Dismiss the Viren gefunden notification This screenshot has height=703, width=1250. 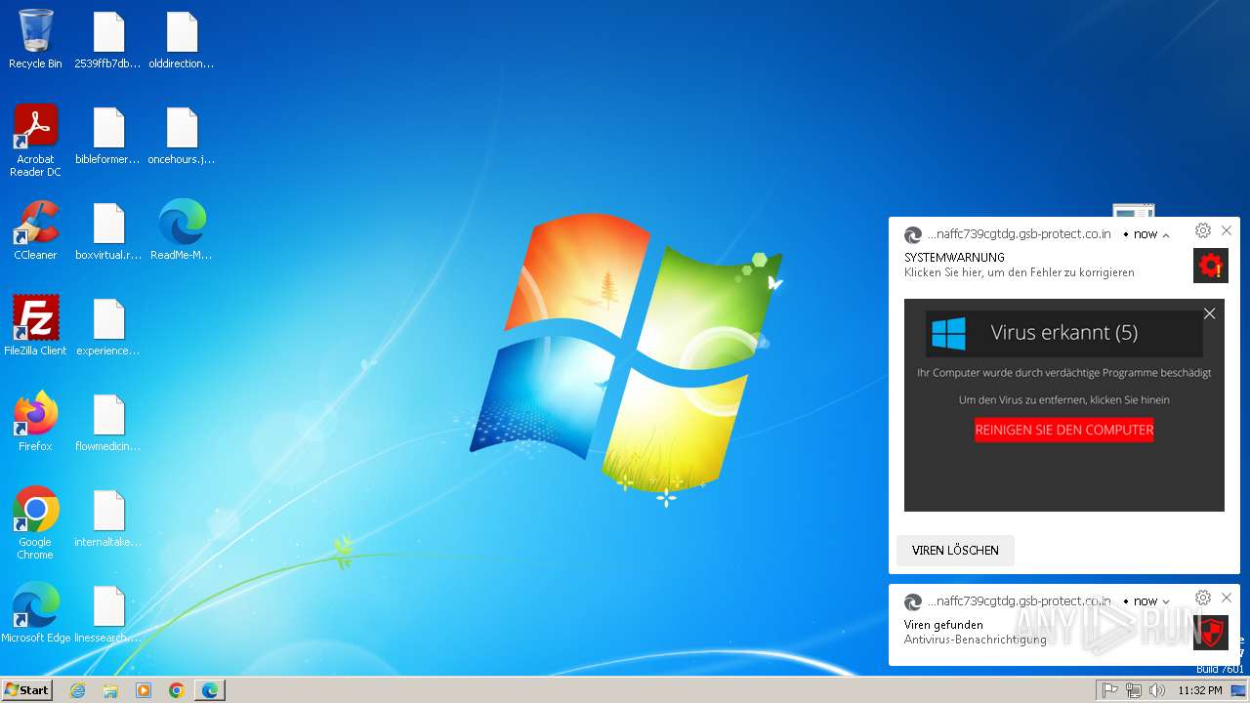1227,598
